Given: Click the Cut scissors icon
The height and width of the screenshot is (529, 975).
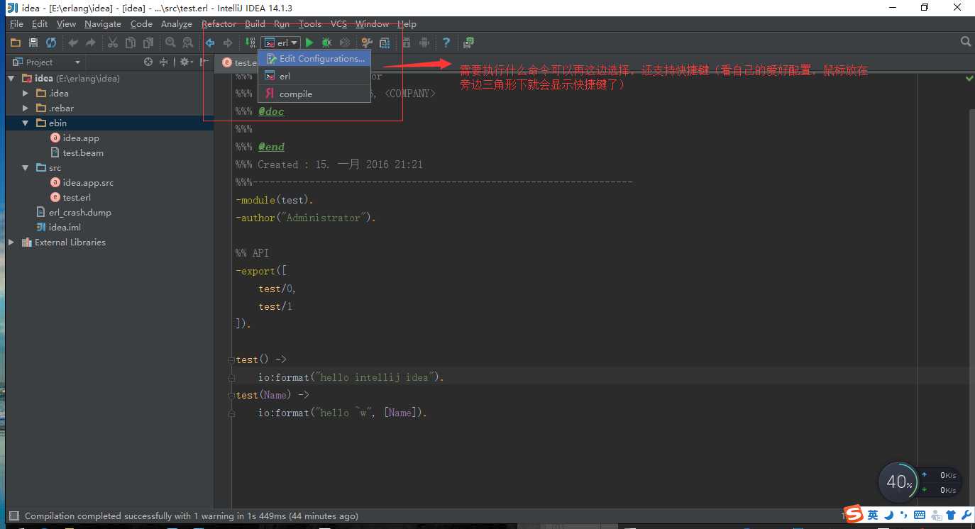Looking at the screenshot, I should pos(112,43).
